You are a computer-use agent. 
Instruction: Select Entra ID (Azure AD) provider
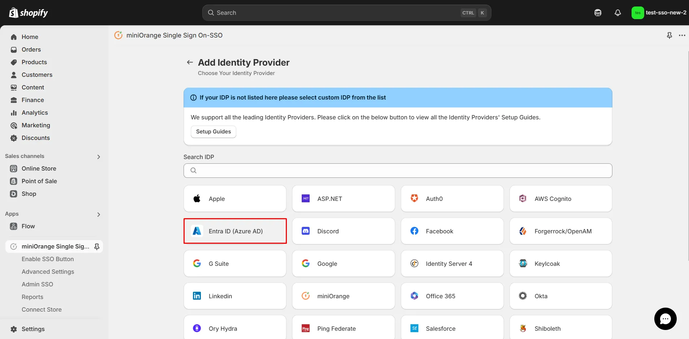pyautogui.click(x=235, y=231)
